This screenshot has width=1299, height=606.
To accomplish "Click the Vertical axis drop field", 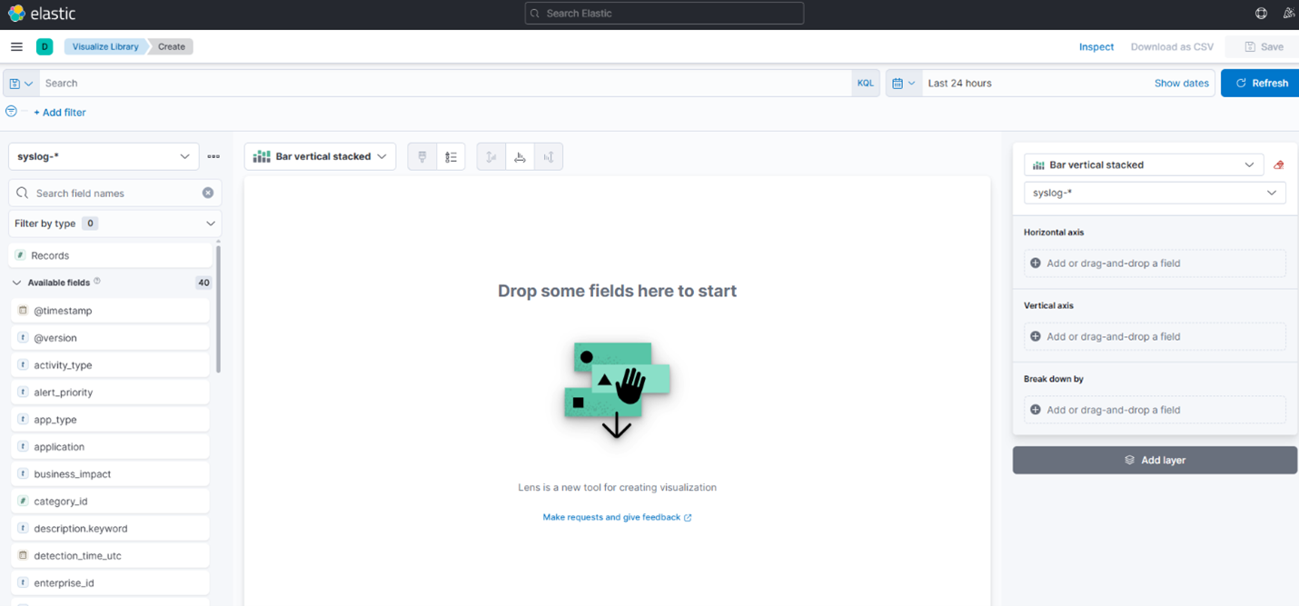I will click(1155, 336).
